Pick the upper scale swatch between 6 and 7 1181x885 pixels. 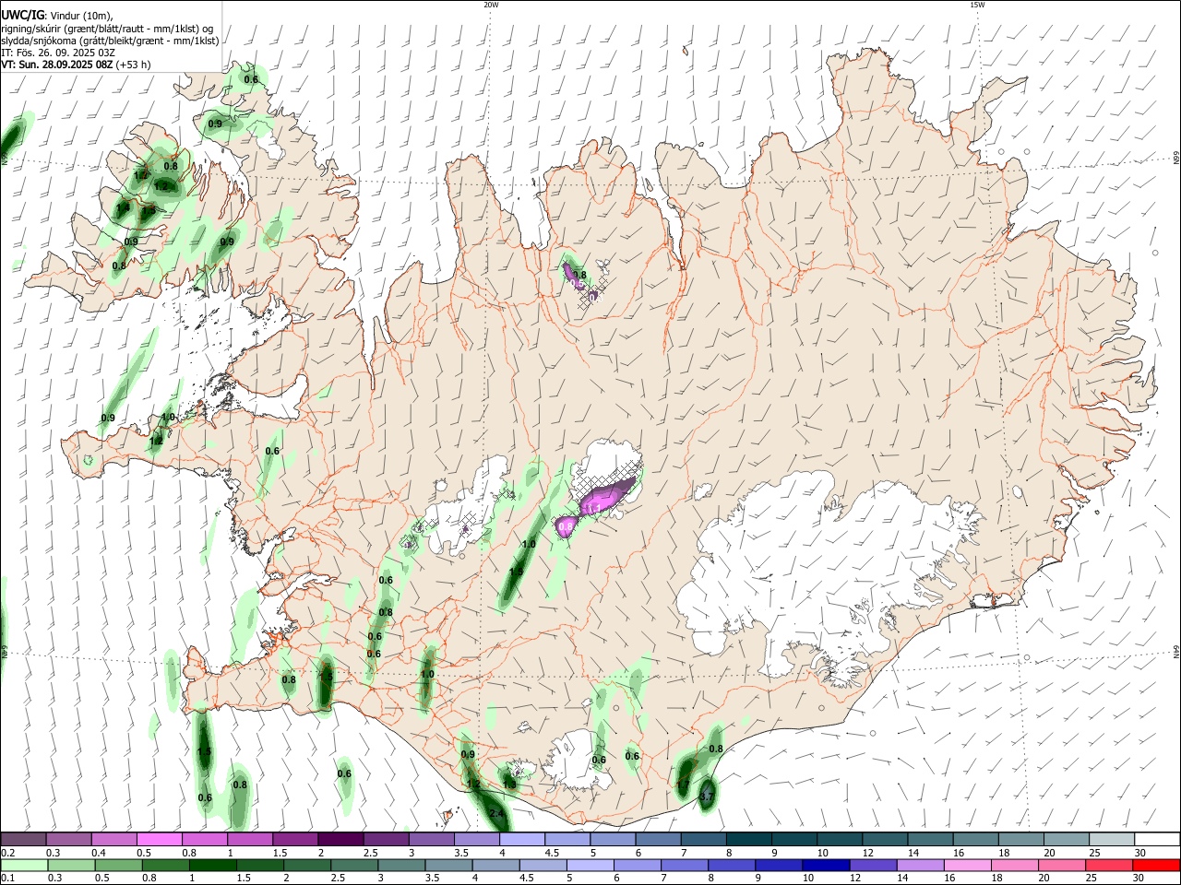[658, 840]
